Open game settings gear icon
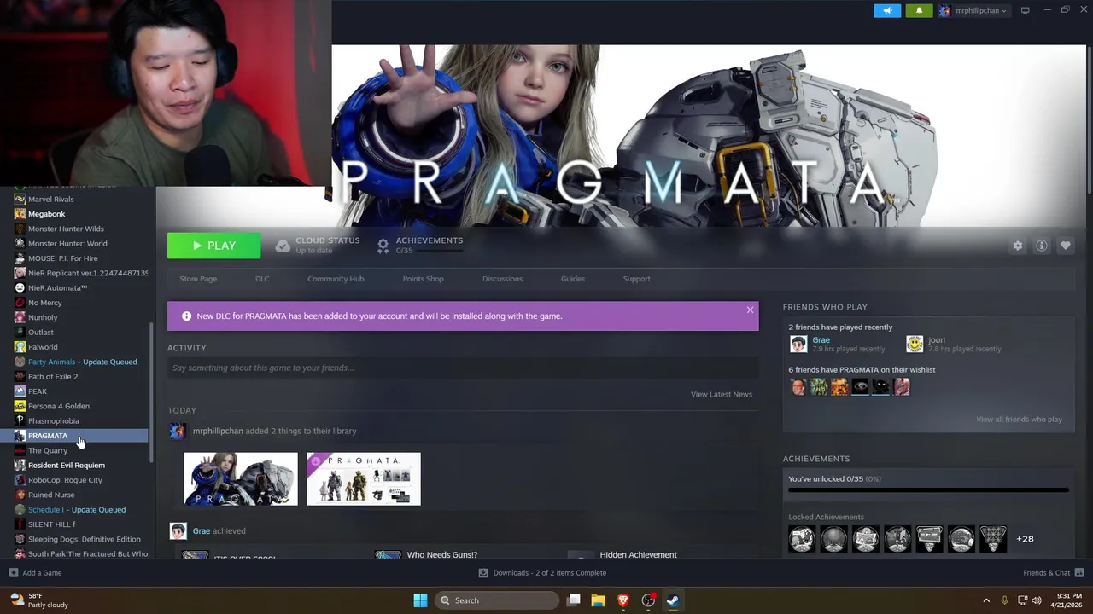Screen dimensions: 1093x614 click(x=1018, y=246)
